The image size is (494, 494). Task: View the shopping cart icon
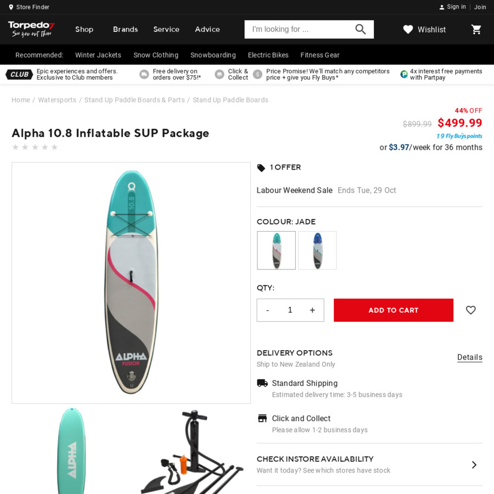[476, 30]
